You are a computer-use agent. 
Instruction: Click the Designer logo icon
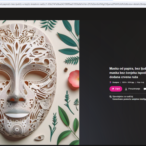110,82
